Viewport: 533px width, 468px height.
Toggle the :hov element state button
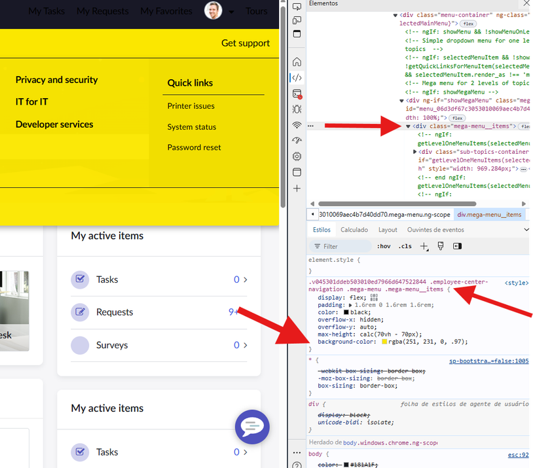[x=384, y=246]
